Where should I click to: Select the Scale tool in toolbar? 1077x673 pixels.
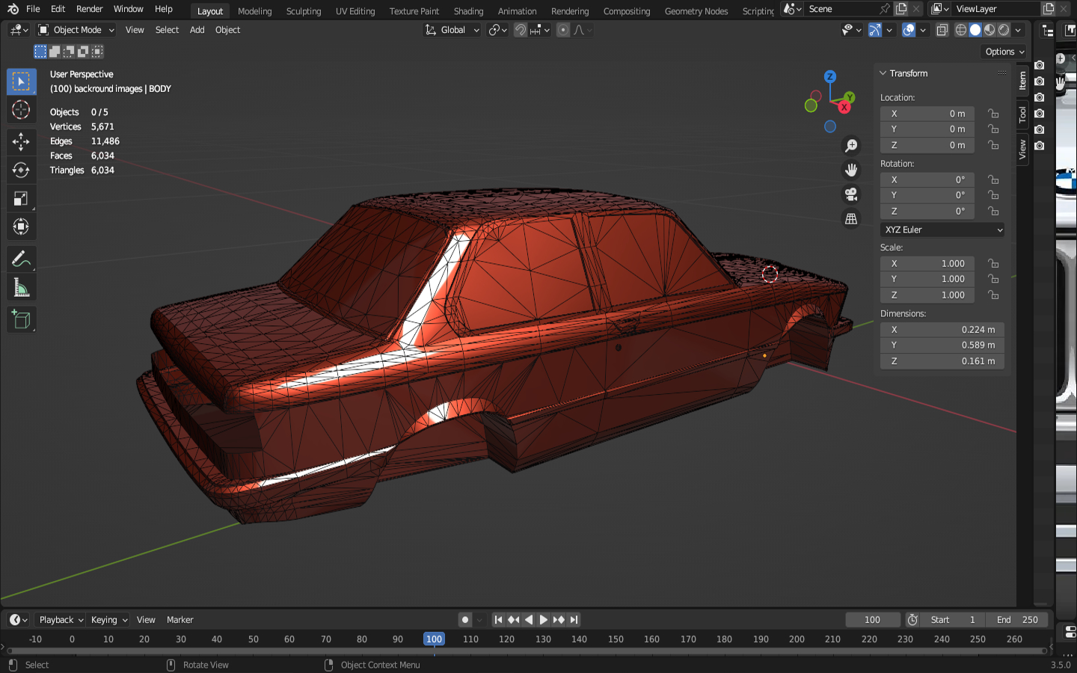tap(21, 198)
